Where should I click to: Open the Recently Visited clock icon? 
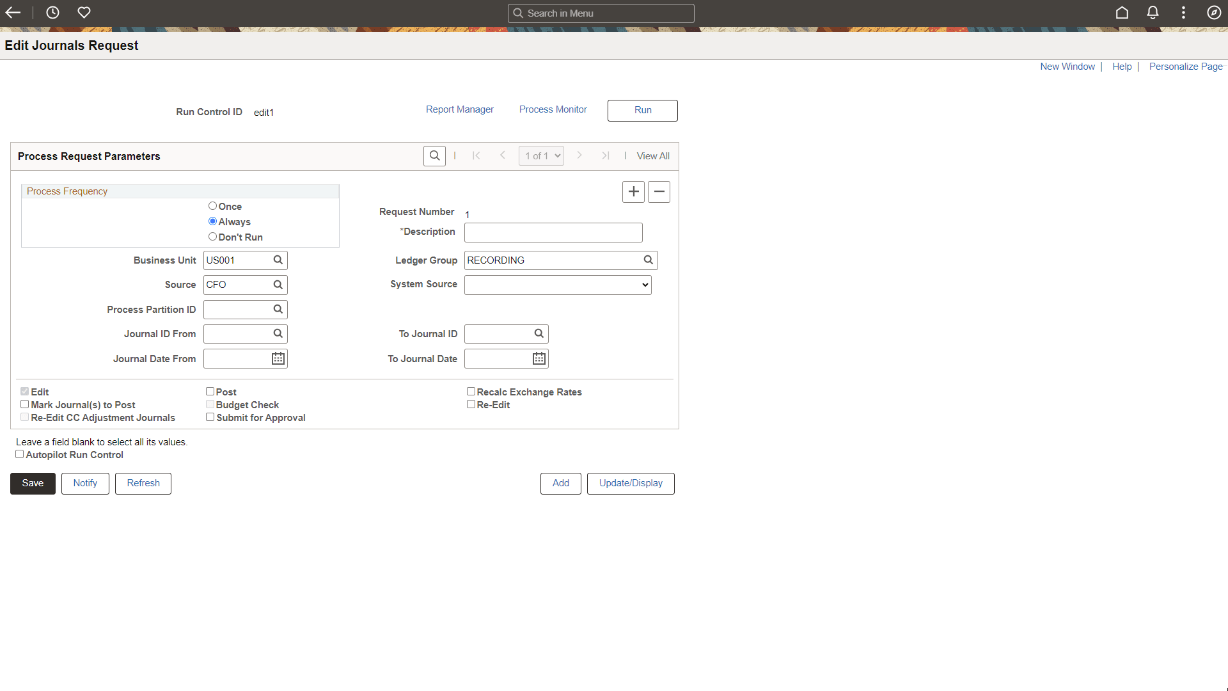pyautogui.click(x=52, y=13)
